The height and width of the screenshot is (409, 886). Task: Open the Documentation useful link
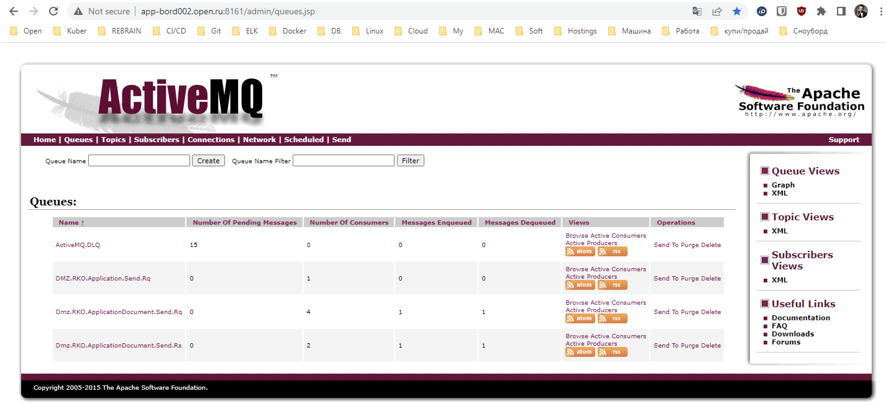801,317
